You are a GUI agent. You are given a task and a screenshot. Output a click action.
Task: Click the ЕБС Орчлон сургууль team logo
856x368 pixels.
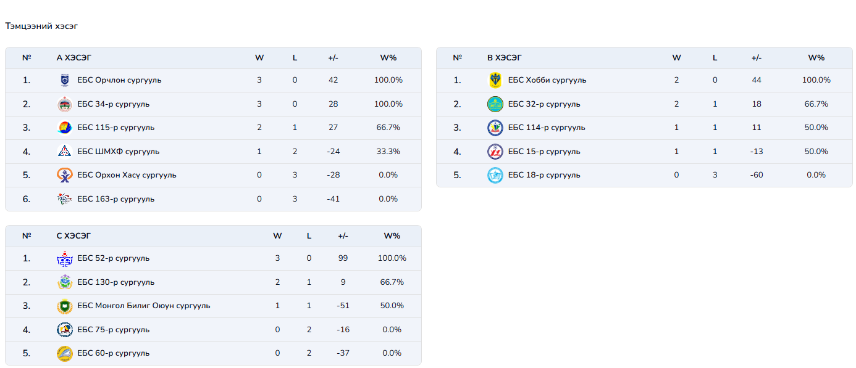pos(64,80)
